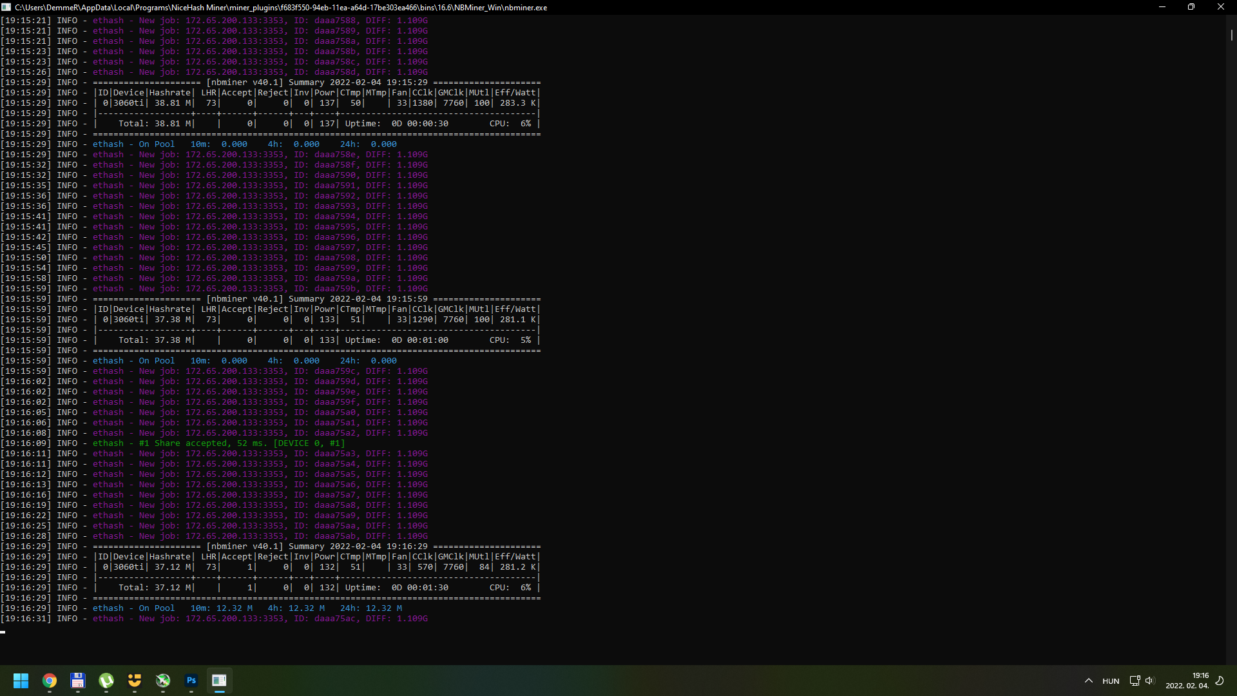Open the Windows Start menu
Screen dimensions: 1237x696
[21, 681]
